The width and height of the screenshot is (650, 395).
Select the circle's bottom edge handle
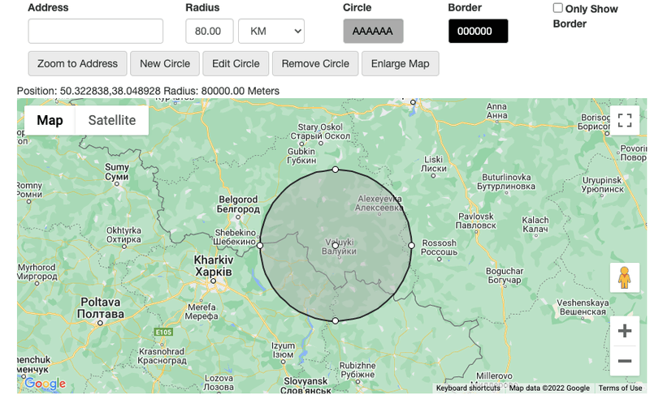(x=336, y=321)
